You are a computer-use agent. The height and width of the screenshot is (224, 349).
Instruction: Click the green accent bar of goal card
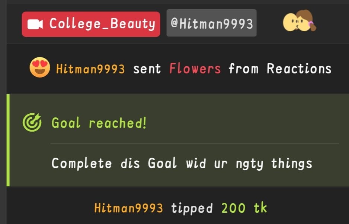(x=8, y=140)
